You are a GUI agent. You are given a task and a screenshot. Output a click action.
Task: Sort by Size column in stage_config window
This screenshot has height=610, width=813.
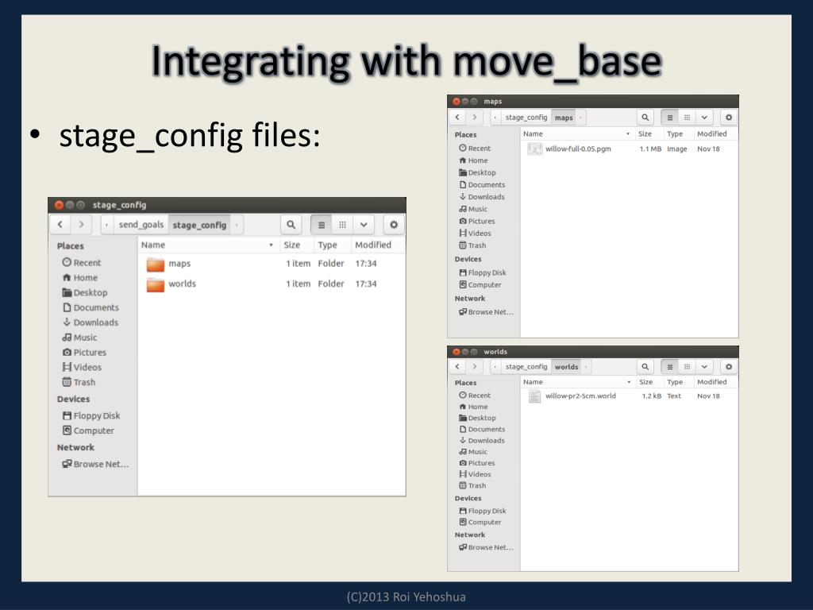coord(296,245)
